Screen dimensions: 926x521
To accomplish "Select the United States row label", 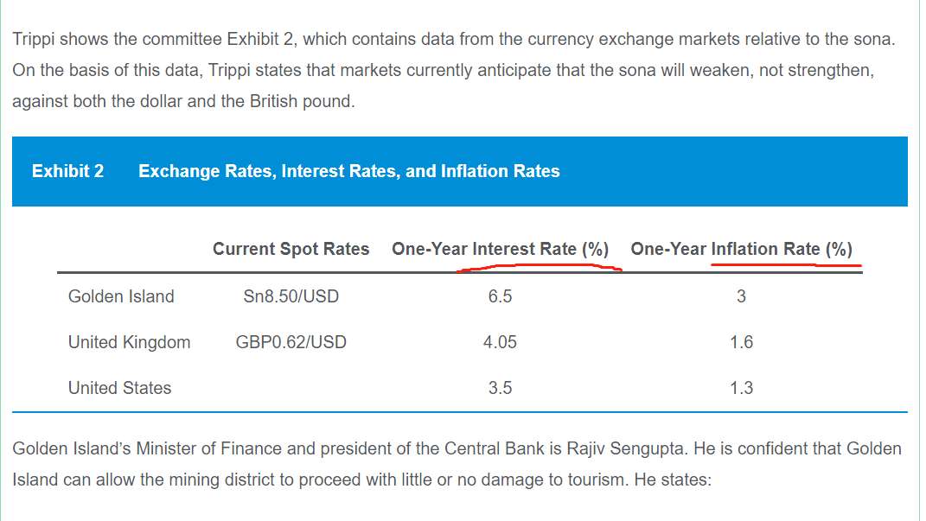I will 120,388.
